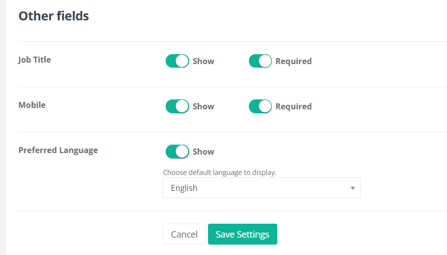Disable the Job Title Required switch
The image size is (447, 255).
point(260,61)
